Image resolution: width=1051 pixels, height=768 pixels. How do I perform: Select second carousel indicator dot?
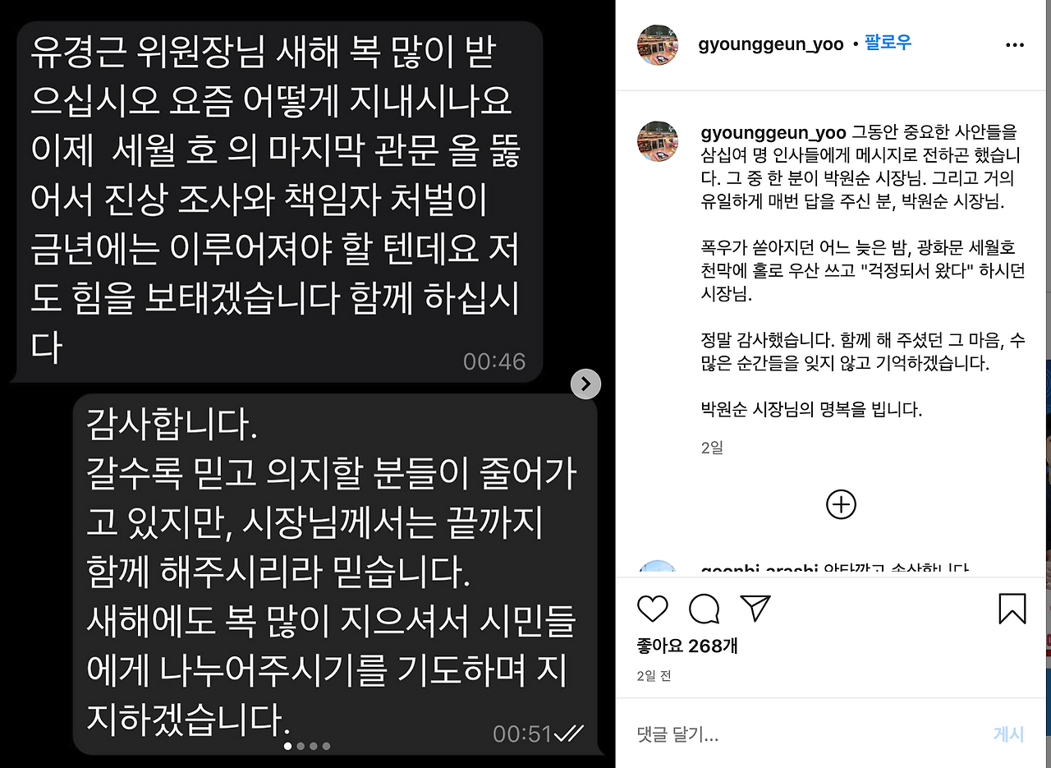pyautogui.click(x=301, y=746)
